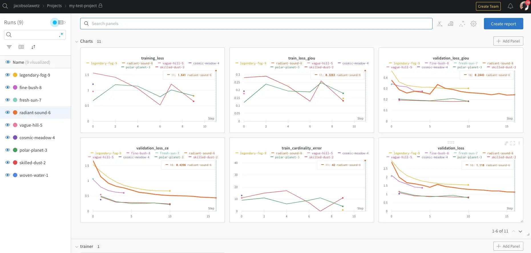531x253 pixels.
Task: Toggle visibility of vague-hill-5
Action: pyautogui.click(x=8, y=125)
